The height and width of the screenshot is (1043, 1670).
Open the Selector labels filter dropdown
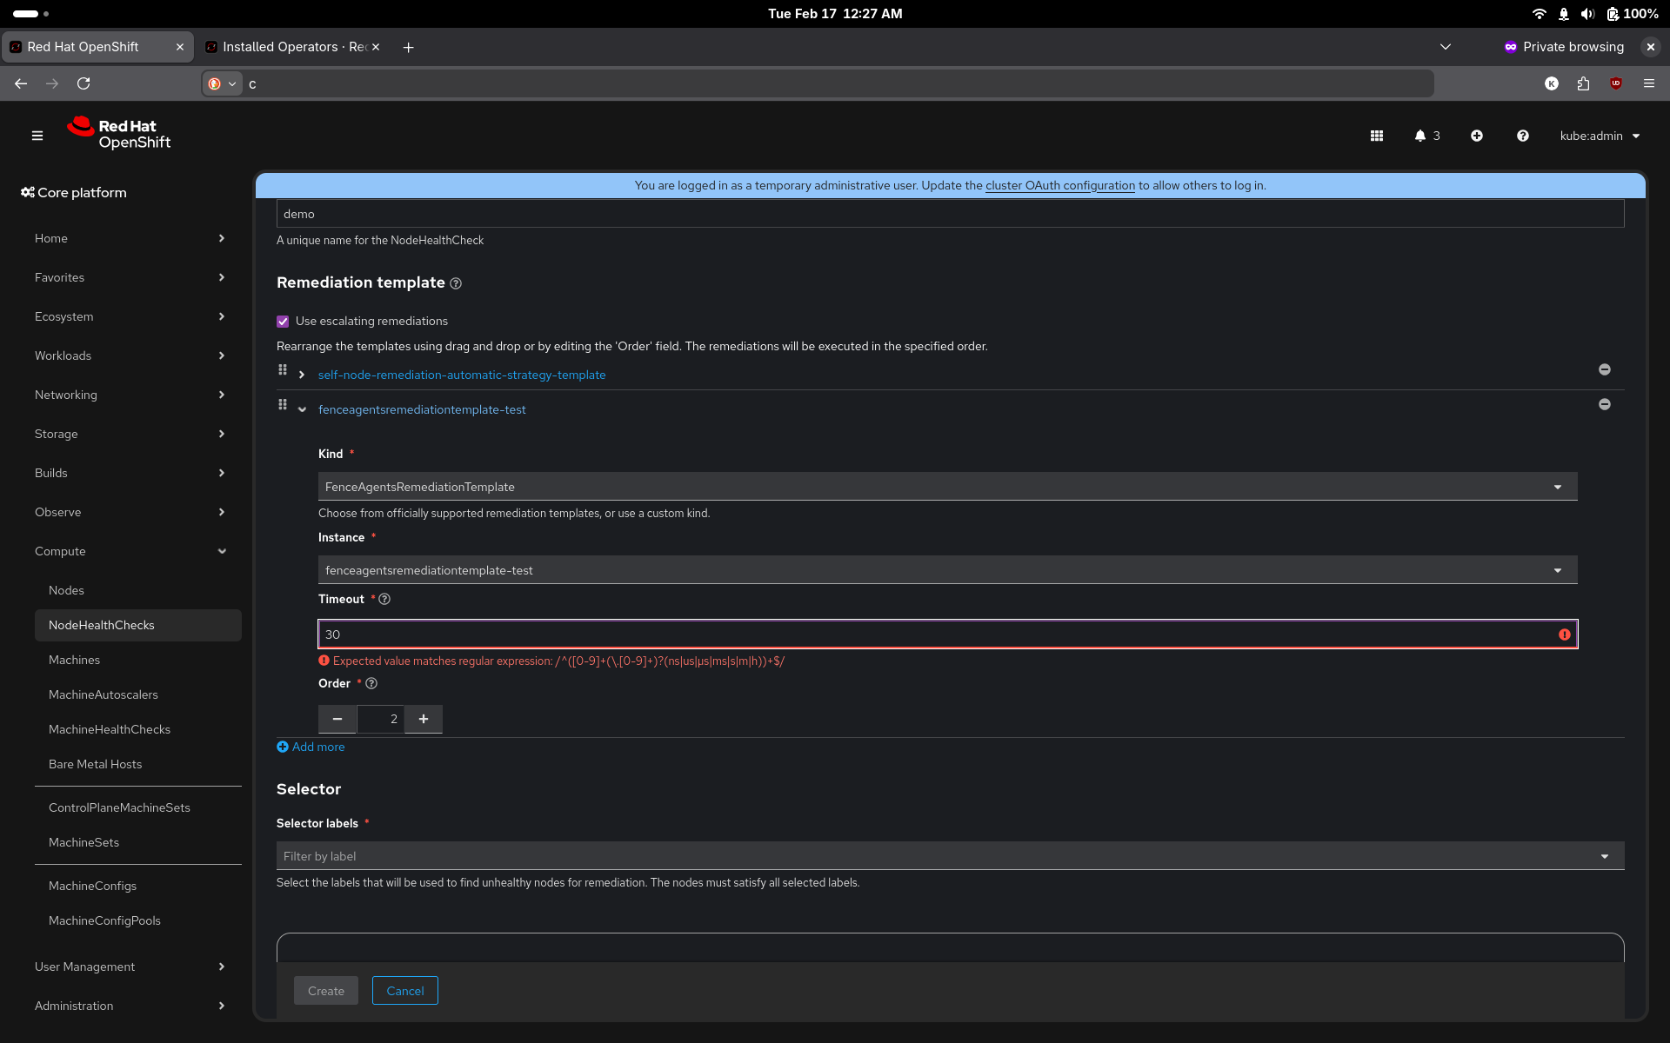click(x=949, y=856)
